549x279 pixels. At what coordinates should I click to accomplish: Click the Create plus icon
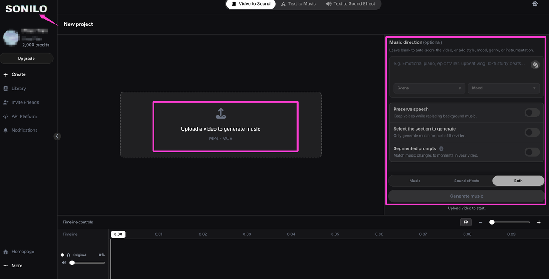6,74
